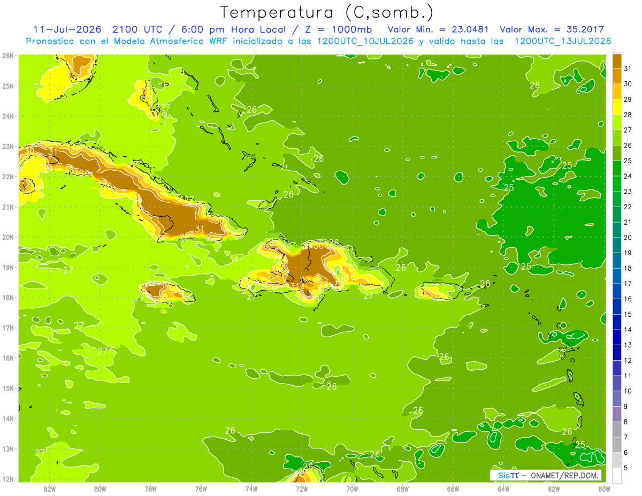Click the 70W longitude axis label
Viewport: 642px width, 496px height.
pos(352,489)
